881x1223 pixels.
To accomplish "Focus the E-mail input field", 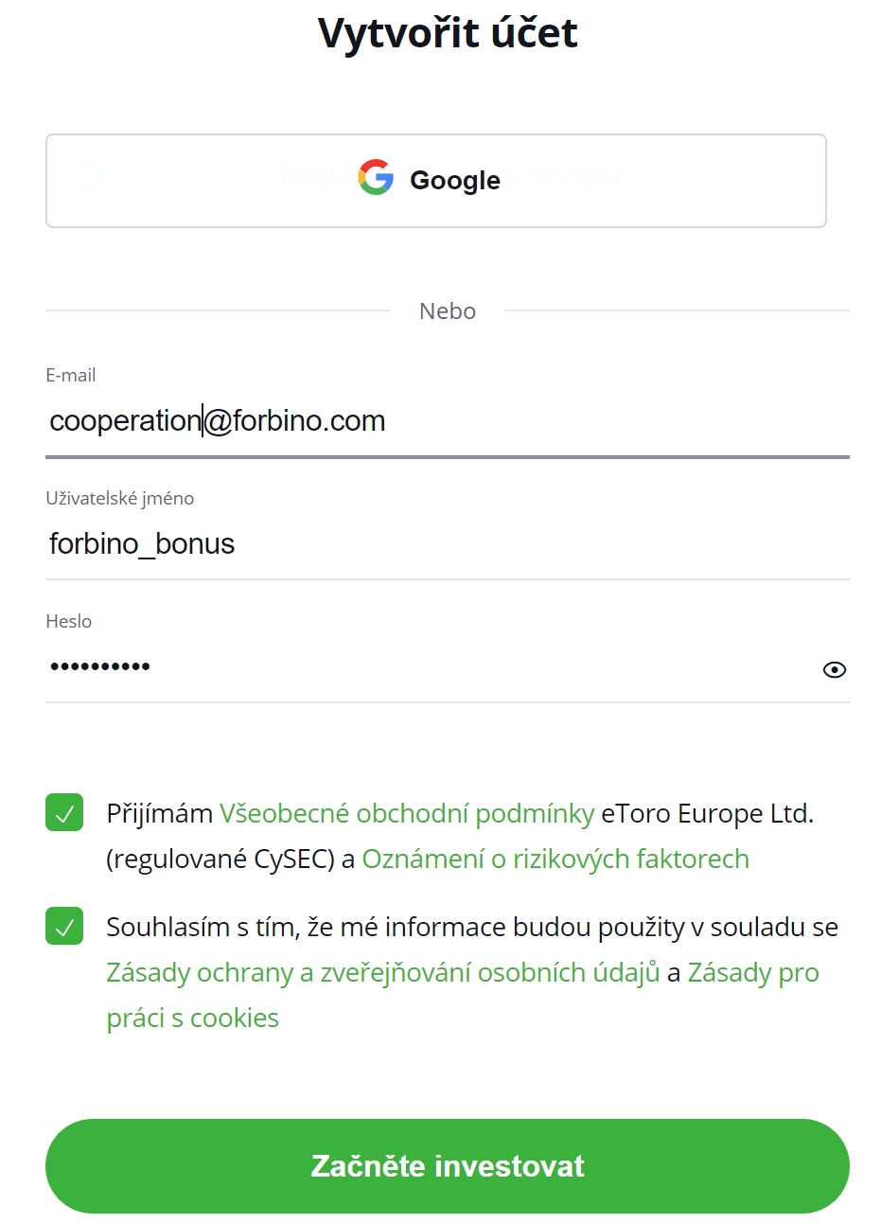I will [x=448, y=421].
